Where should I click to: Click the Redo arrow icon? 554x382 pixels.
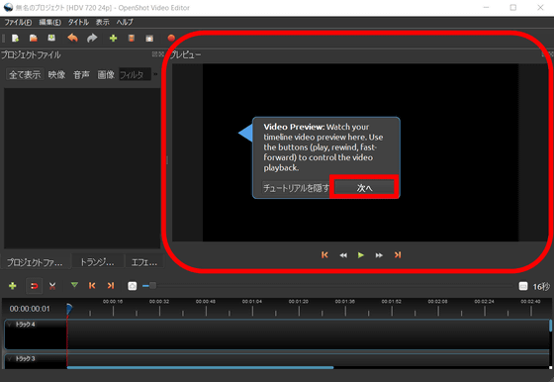pos(92,38)
